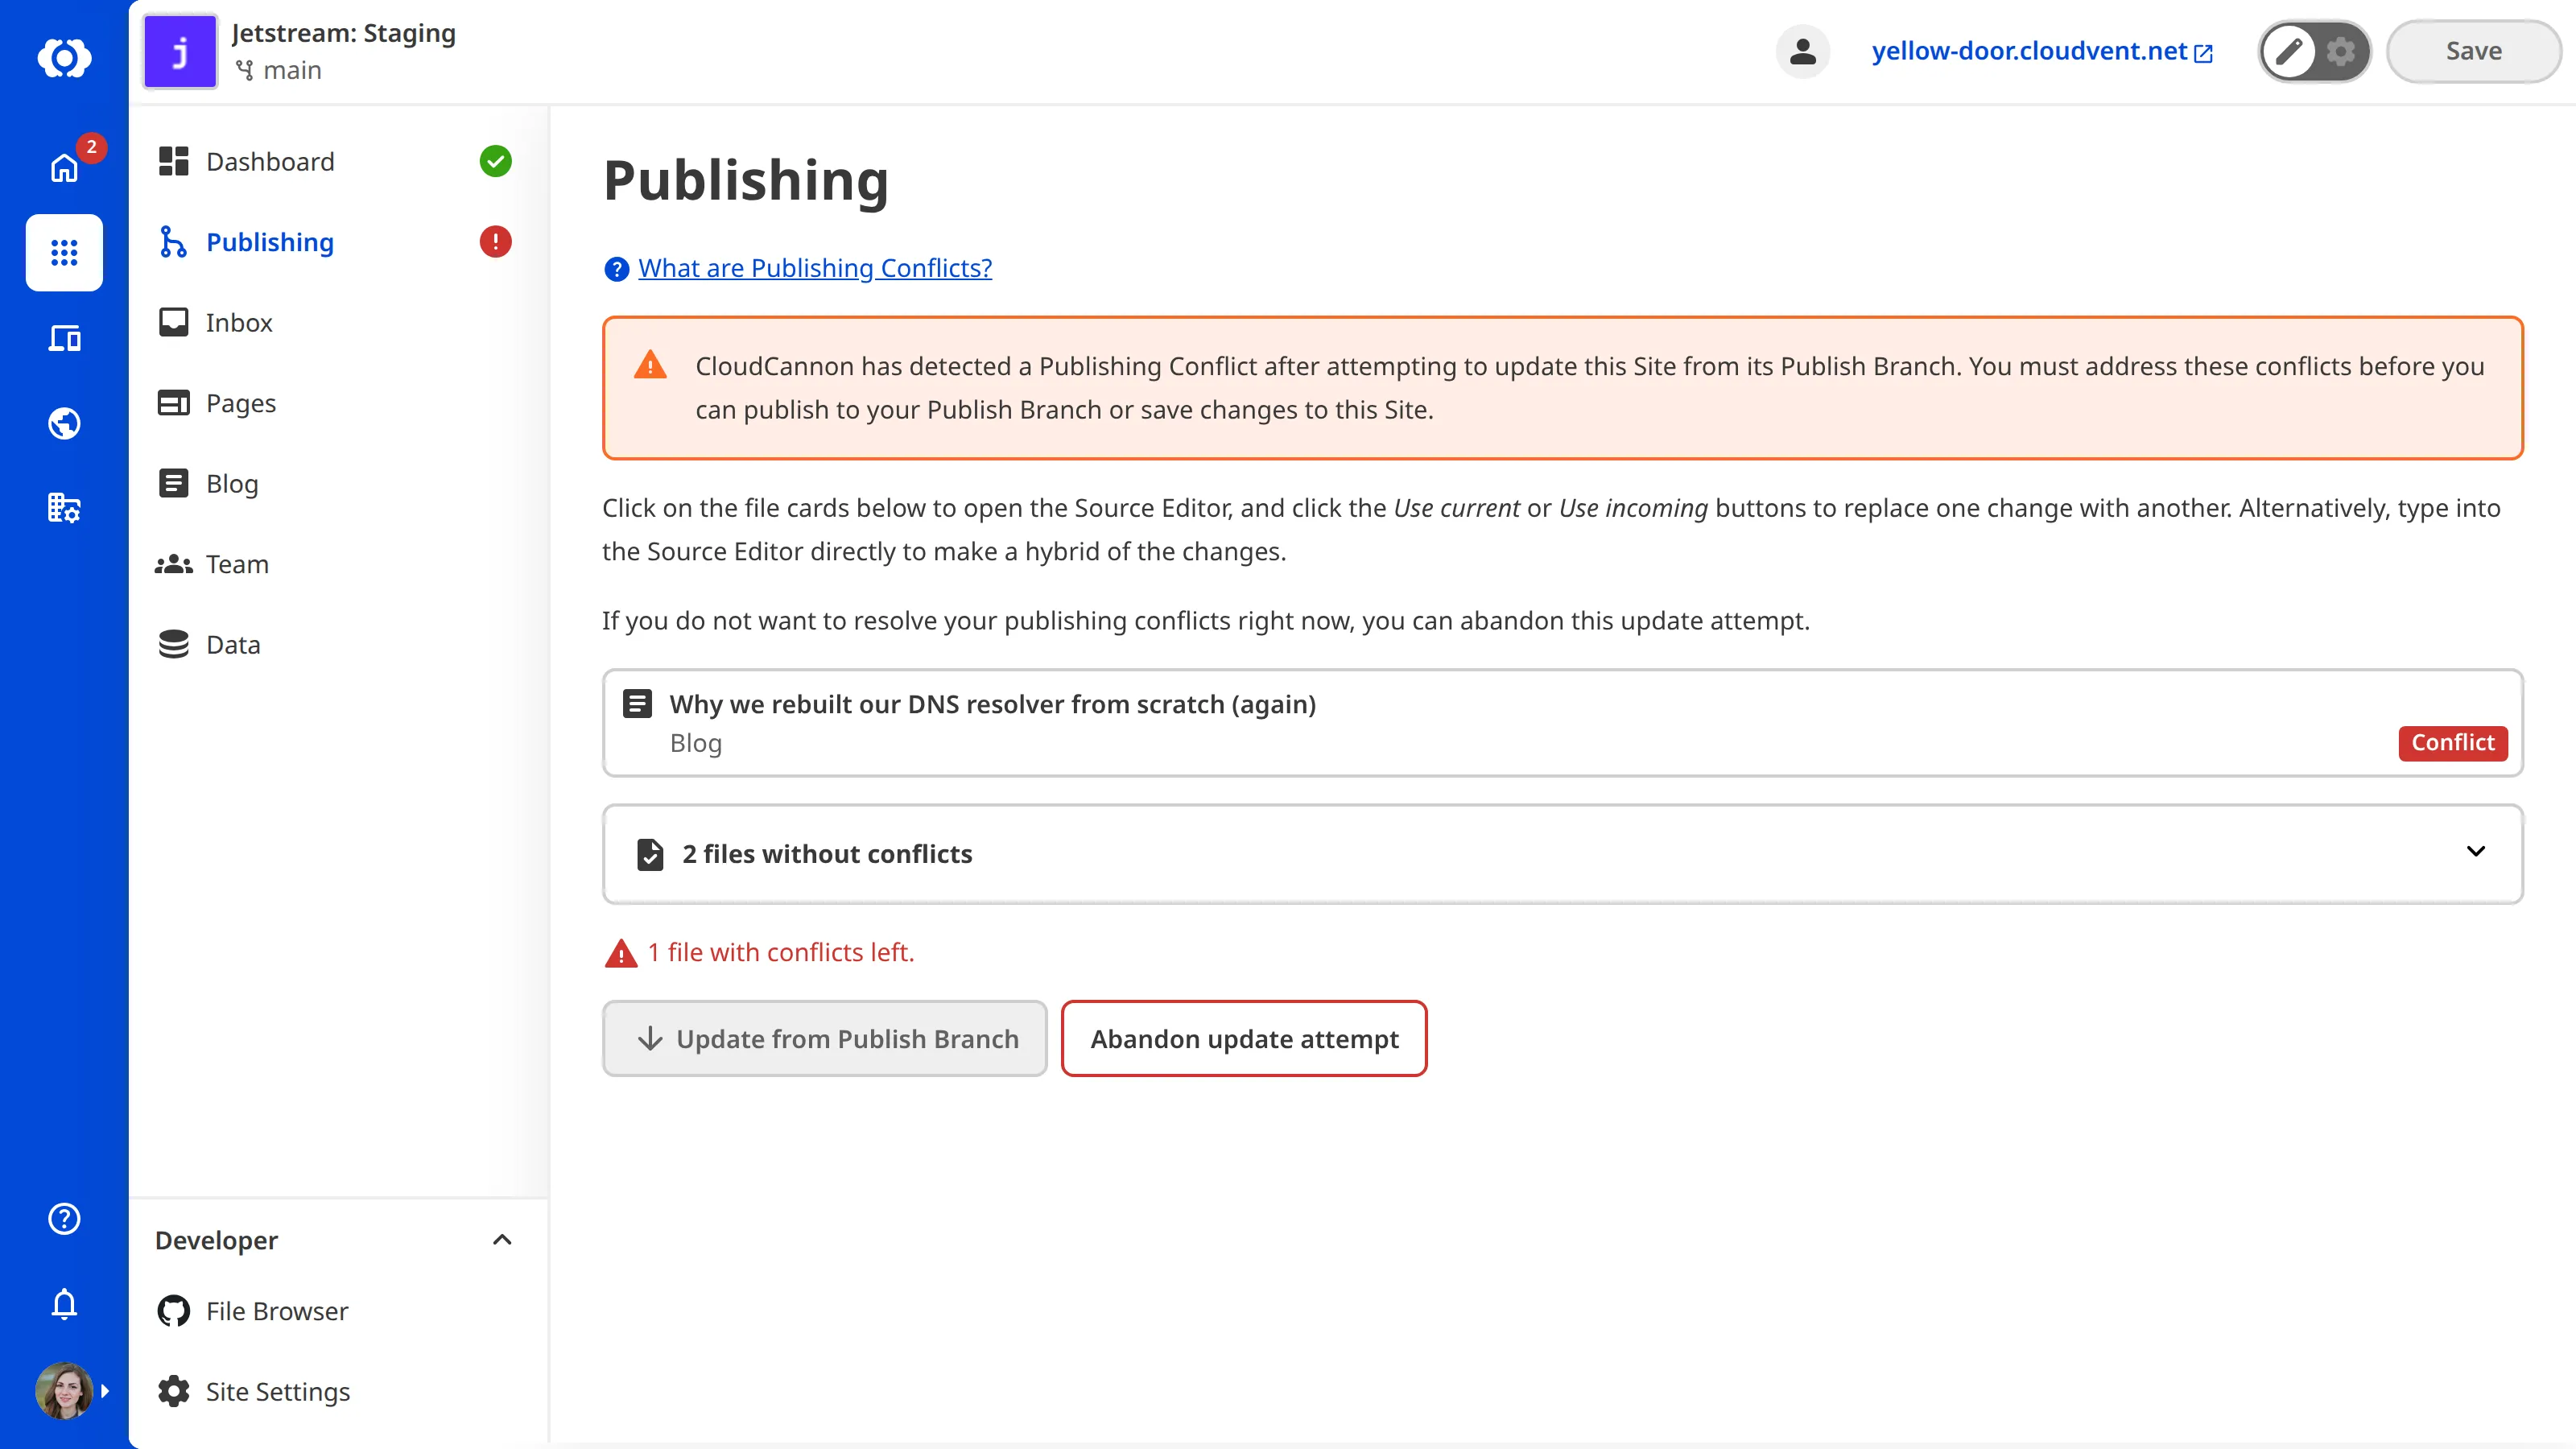2576x1449 pixels.
Task: Open What are Publishing Conflicts? link
Action: pos(814,268)
